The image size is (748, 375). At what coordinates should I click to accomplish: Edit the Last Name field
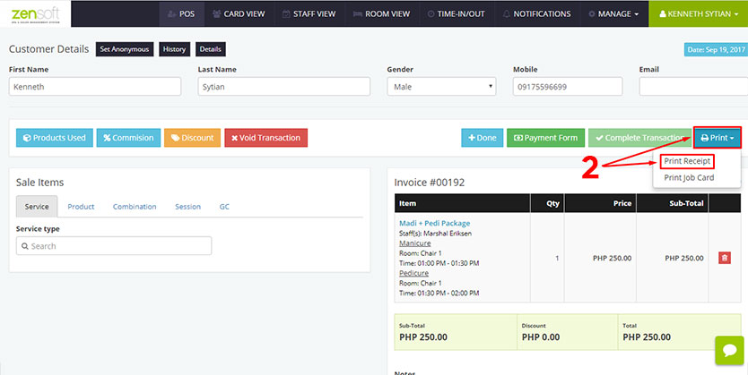[283, 87]
